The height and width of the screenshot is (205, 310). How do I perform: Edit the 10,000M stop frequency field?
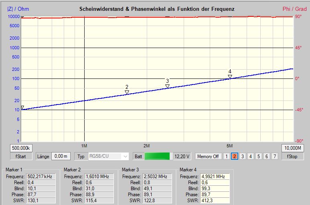pyautogui.click(x=293, y=148)
